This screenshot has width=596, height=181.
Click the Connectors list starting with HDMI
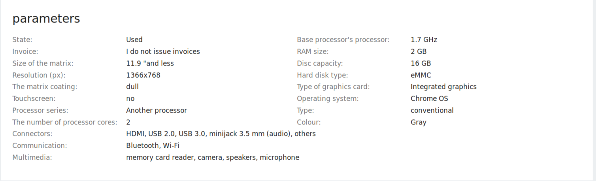pos(221,134)
